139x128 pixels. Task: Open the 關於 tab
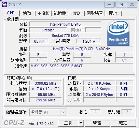pos(113,13)
